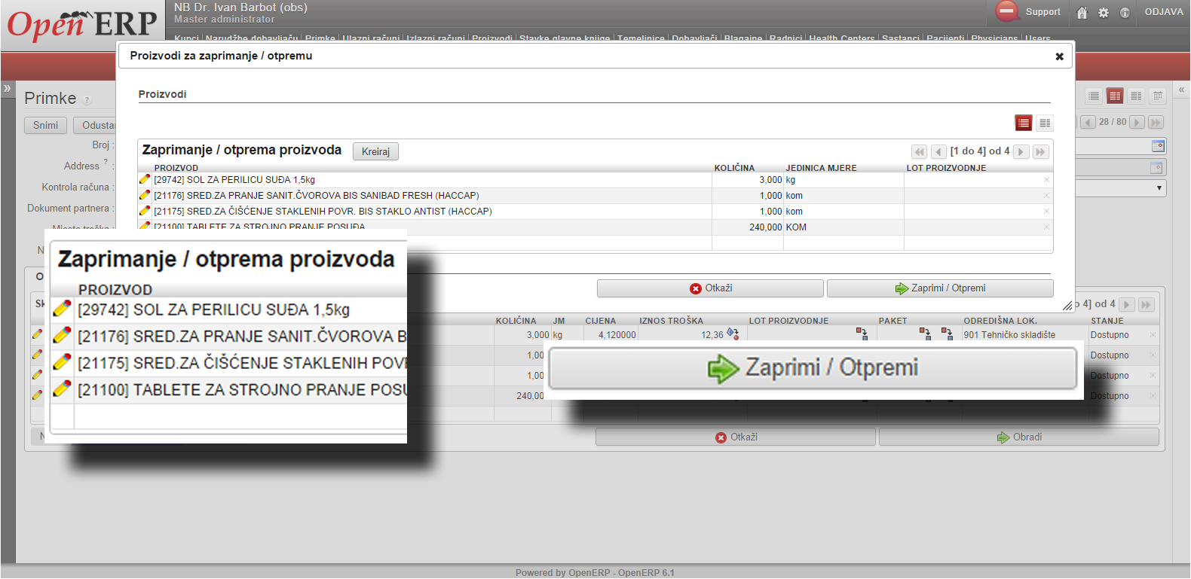This screenshot has height=579, width=1191.
Task: Select cell 901 Tehničko skladište
Action: point(1024,335)
